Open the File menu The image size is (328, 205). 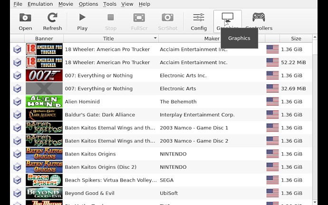[18, 4]
